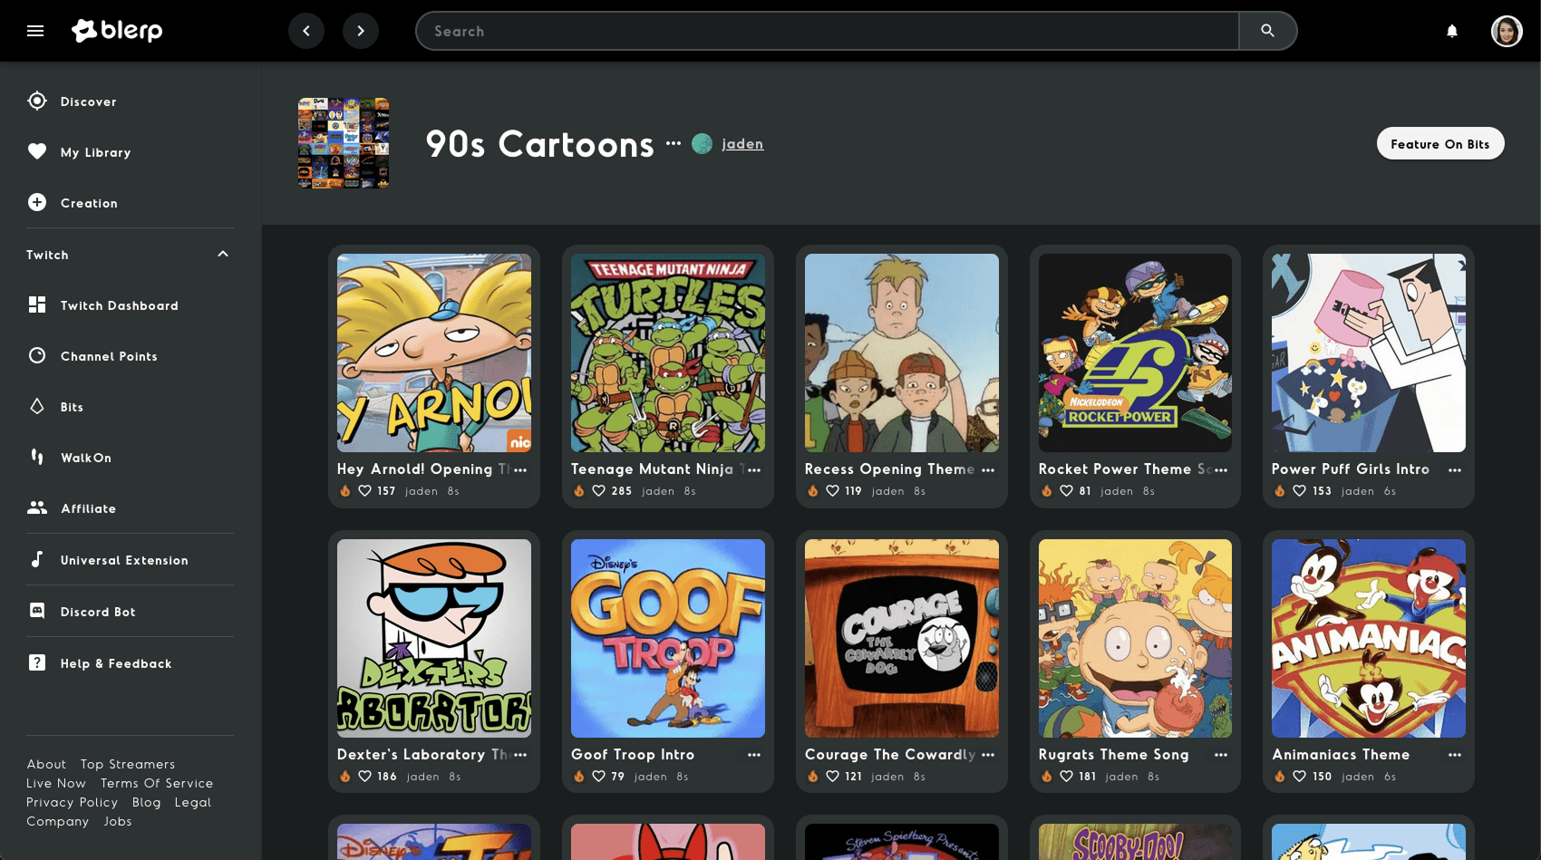Open options menu for Animaniacs Theme

coord(1455,754)
